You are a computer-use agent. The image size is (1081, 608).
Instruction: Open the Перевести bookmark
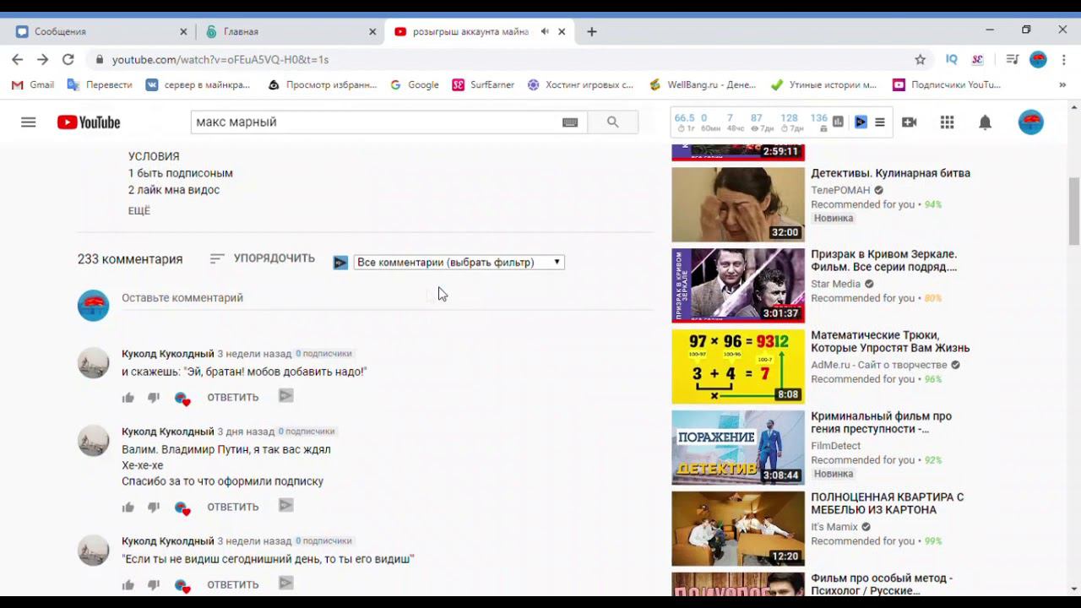(100, 84)
